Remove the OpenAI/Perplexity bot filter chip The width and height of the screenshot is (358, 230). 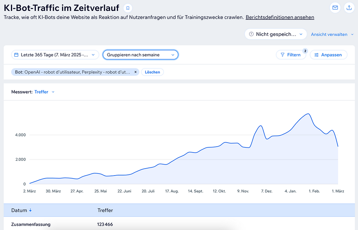coord(135,72)
